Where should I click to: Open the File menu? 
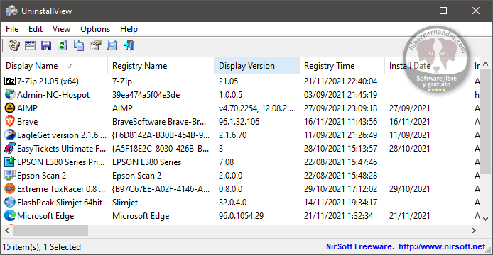pyautogui.click(x=12, y=29)
